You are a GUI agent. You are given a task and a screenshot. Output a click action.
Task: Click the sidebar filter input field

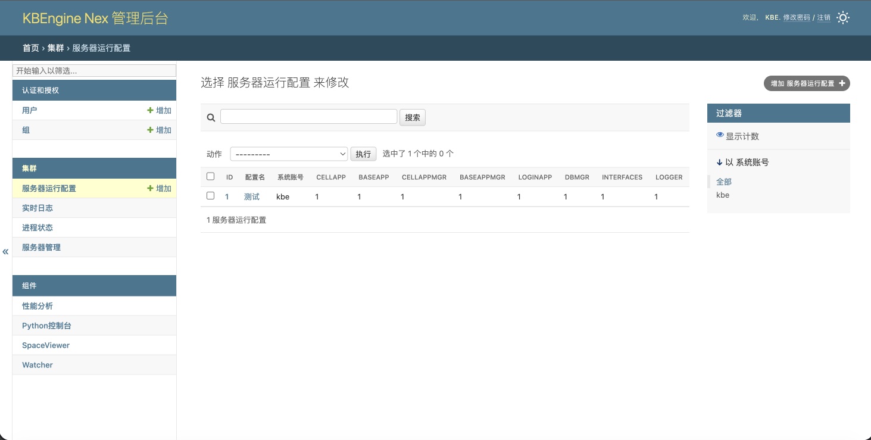[94, 71]
